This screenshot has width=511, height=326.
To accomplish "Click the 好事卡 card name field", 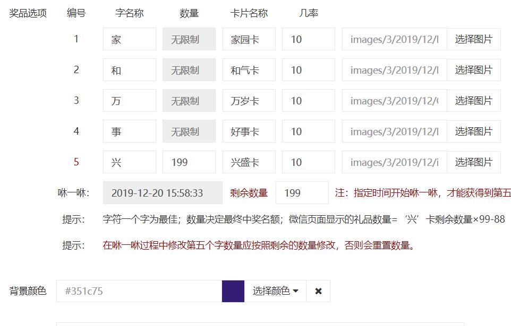I will click(x=249, y=131).
